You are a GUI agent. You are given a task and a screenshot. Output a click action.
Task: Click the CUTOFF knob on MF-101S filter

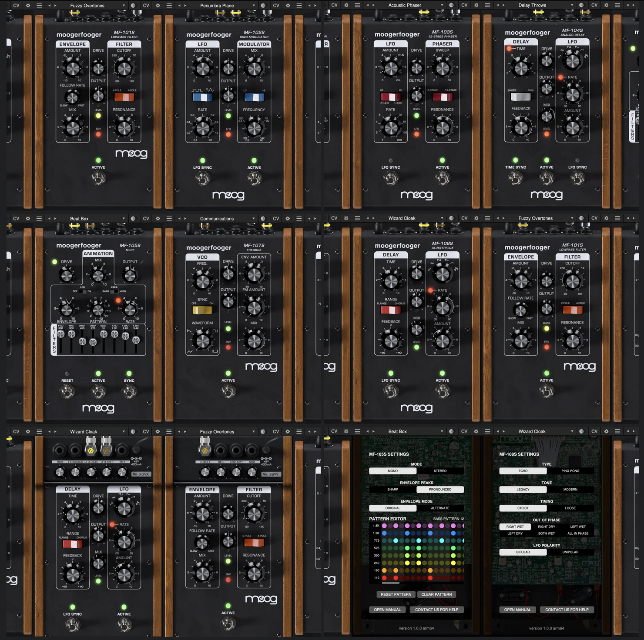(x=124, y=68)
